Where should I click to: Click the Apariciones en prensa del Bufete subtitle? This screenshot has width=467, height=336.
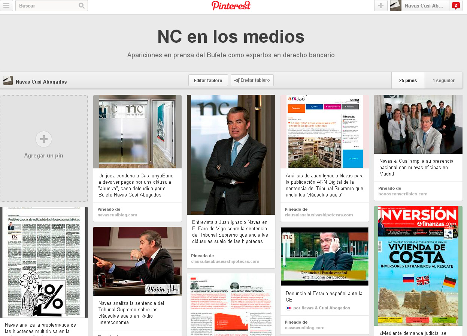(231, 55)
